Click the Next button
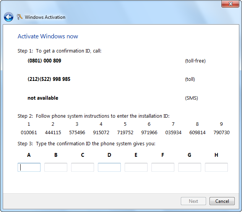The width and height of the screenshot is (242, 212). 193,201
